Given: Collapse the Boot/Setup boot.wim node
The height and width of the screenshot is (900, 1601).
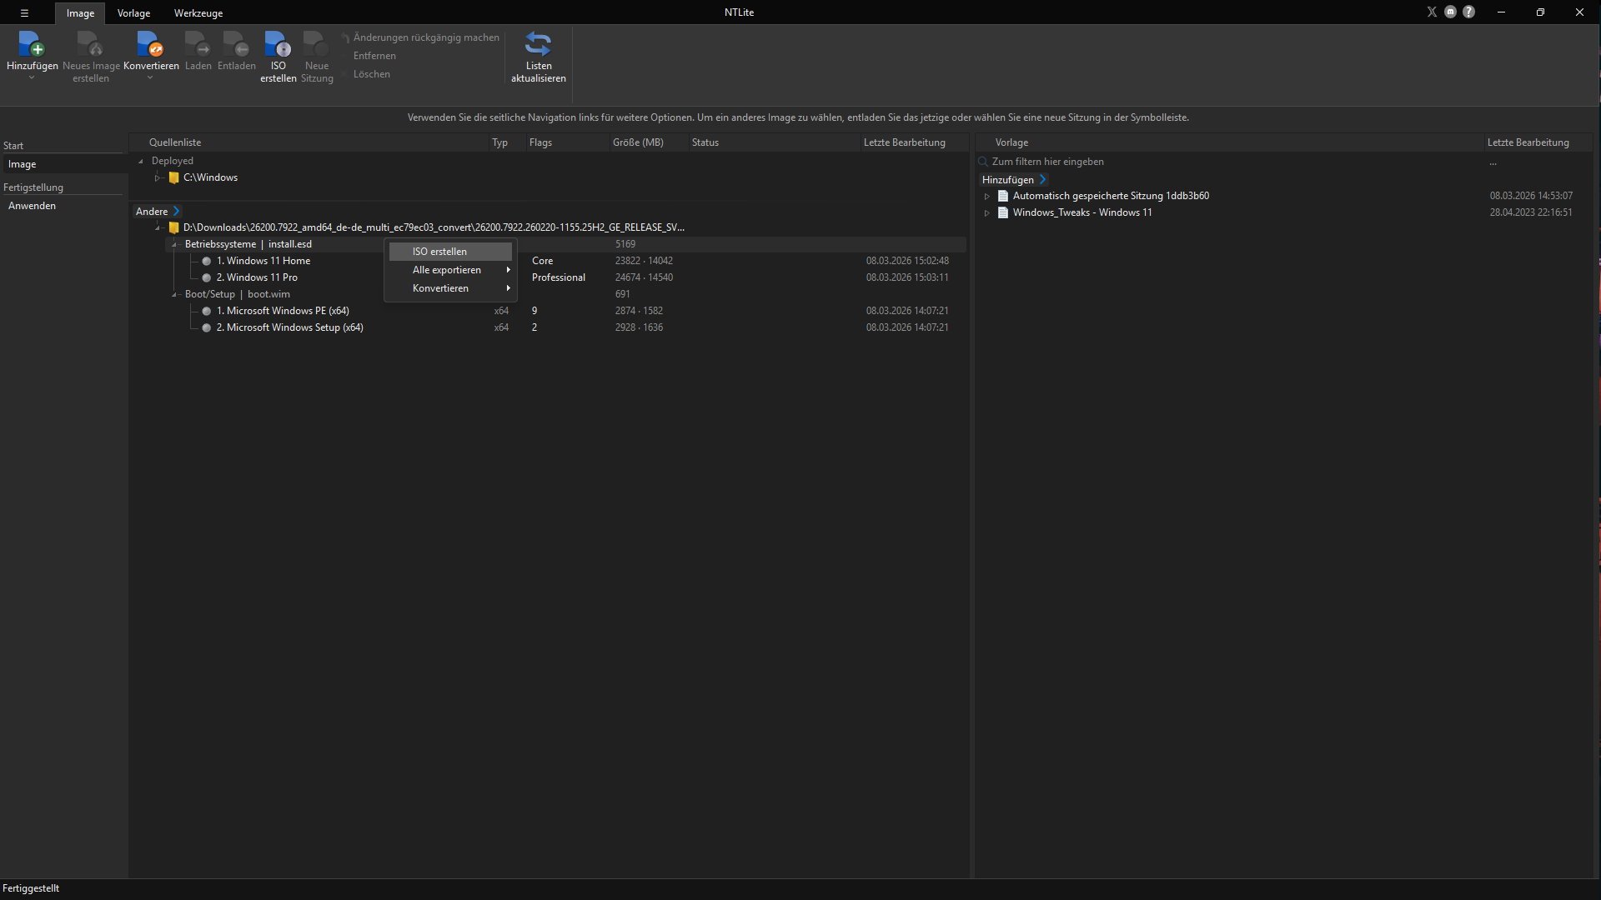Looking at the screenshot, I should pyautogui.click(x=174, y=294).
